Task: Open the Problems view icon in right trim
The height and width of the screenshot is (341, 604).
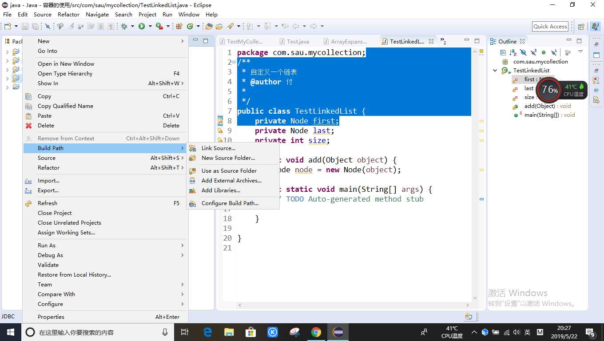Action: pyautogui.click(x=596, y=80)
